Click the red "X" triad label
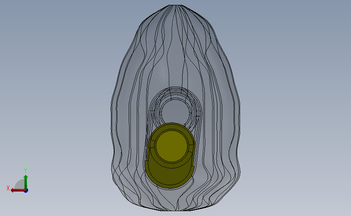Viewport: 351px width, 216px height. click(x=8, y=188)
